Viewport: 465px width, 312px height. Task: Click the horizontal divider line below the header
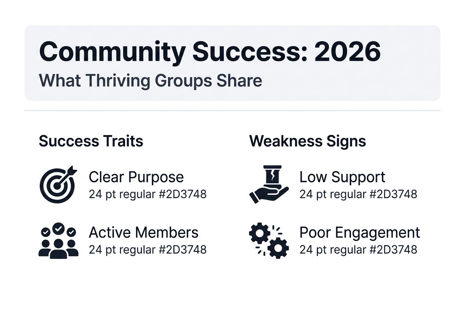[232, 110]
